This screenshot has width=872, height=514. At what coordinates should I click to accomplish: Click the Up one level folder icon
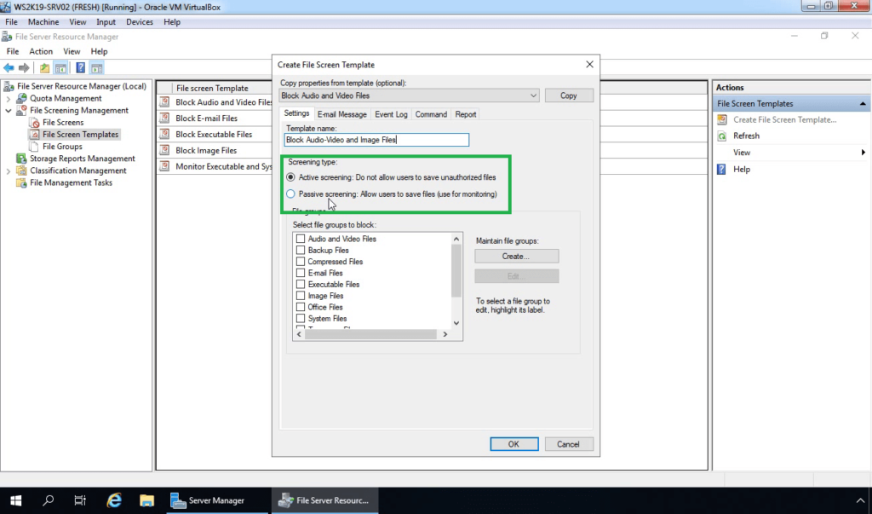click(44, 68)
